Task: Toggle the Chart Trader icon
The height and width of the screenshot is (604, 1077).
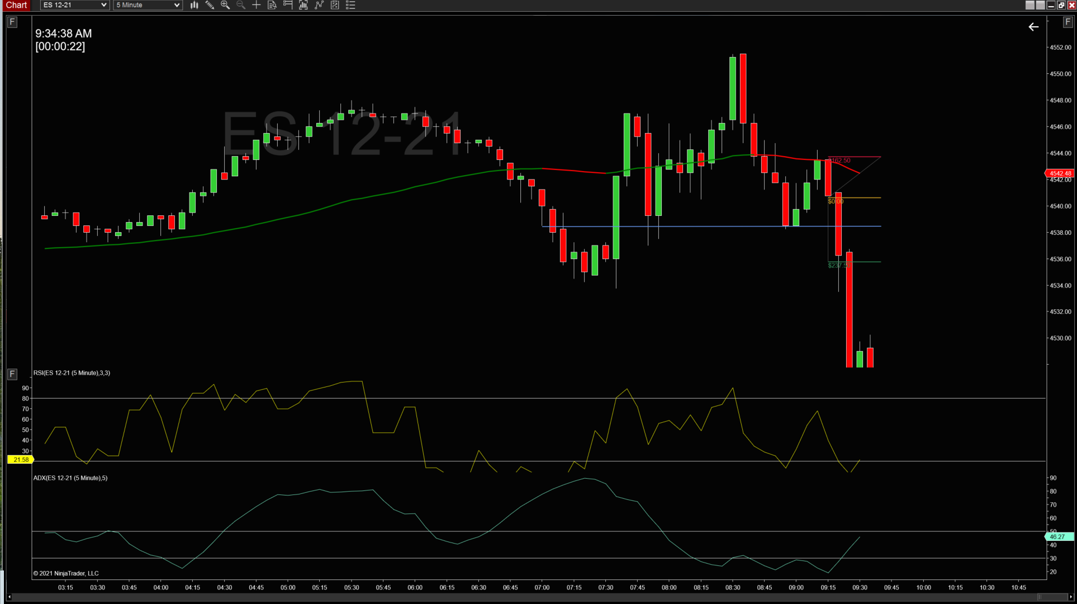Action: tap(288, 5)
